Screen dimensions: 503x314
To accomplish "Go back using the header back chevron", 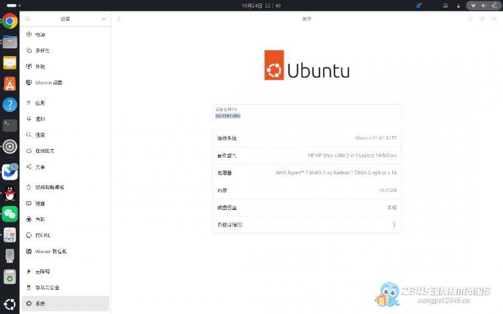I will (119, 19).
